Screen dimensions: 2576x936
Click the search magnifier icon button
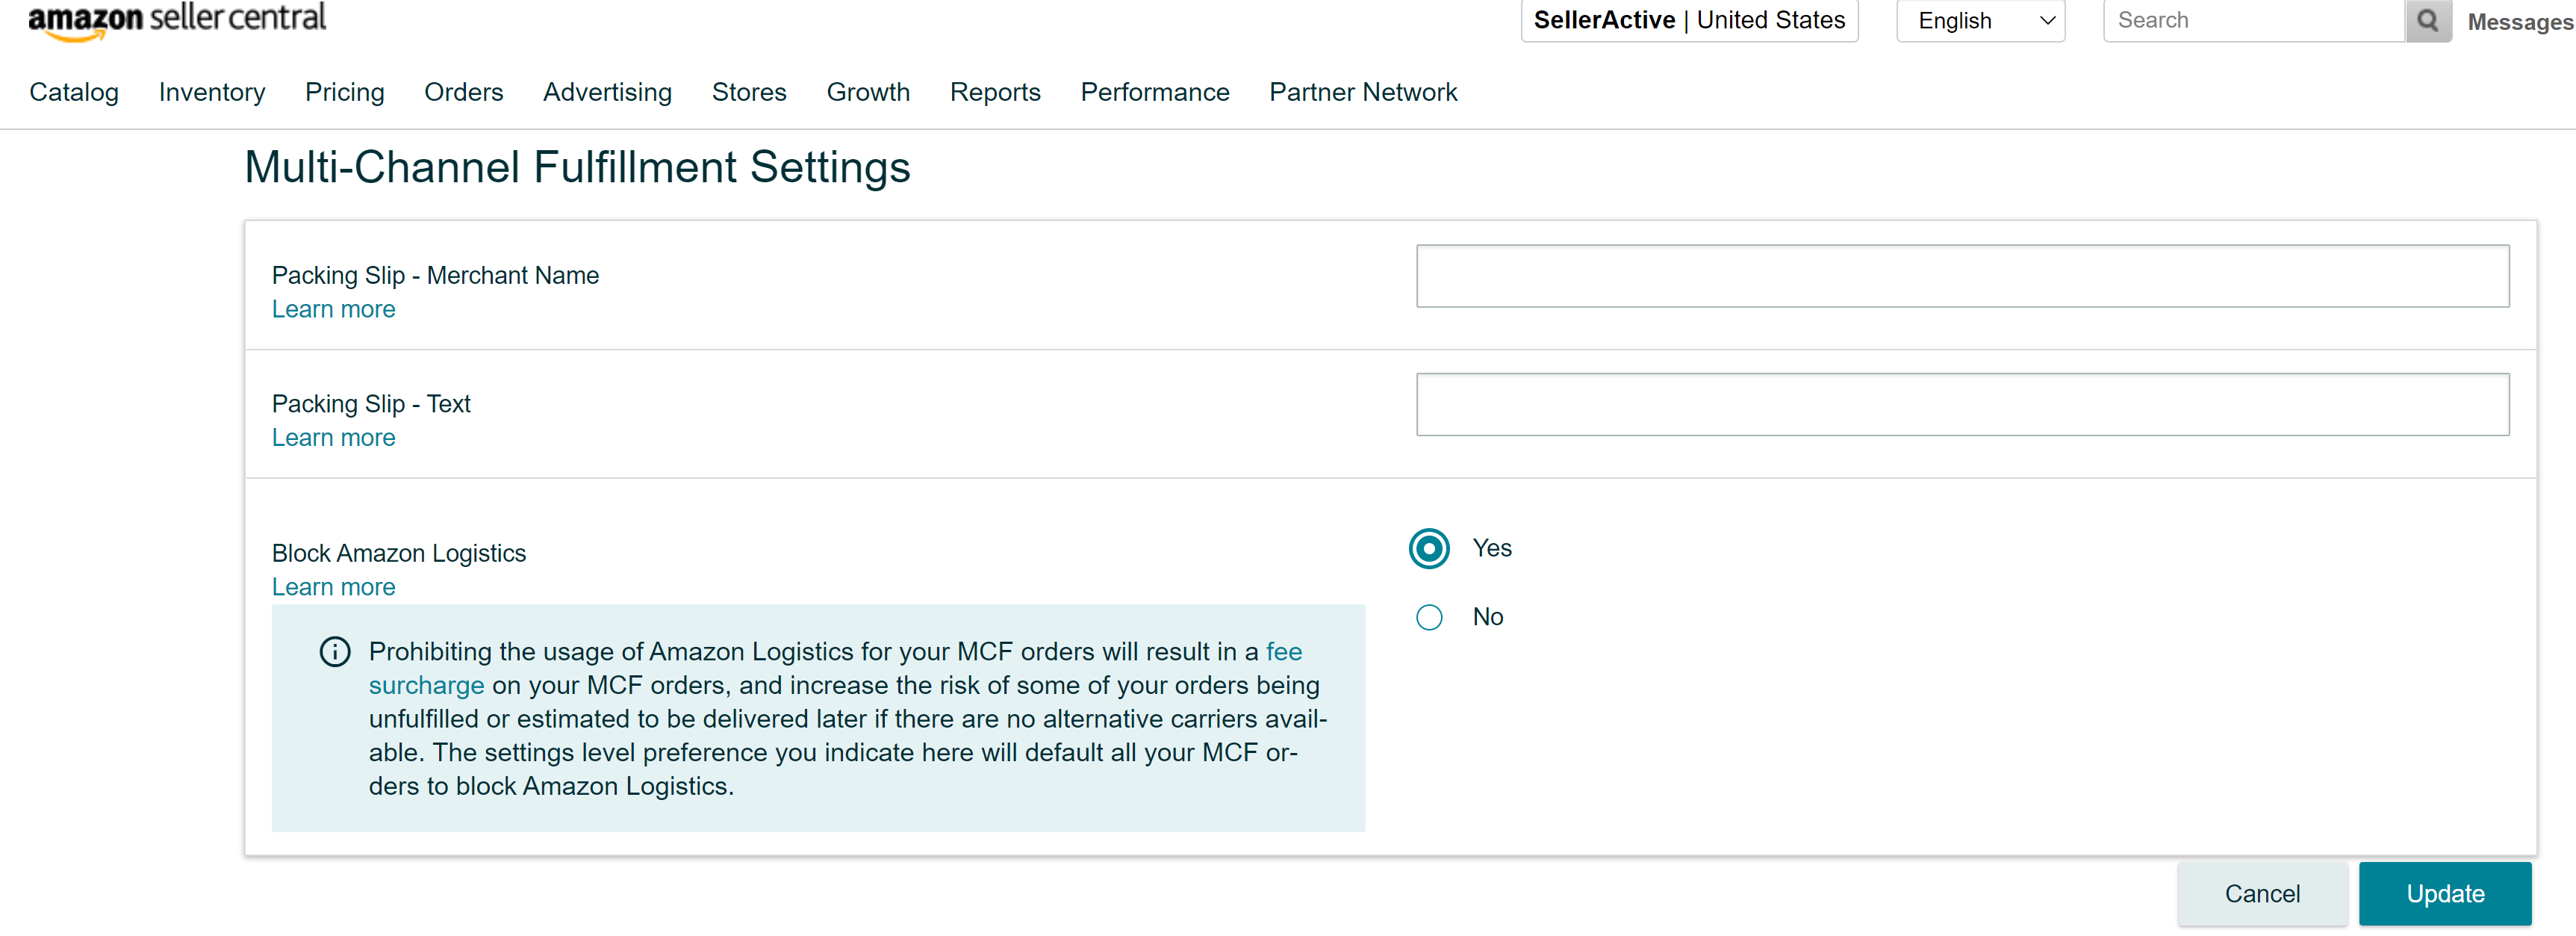tap(2427, 21)
